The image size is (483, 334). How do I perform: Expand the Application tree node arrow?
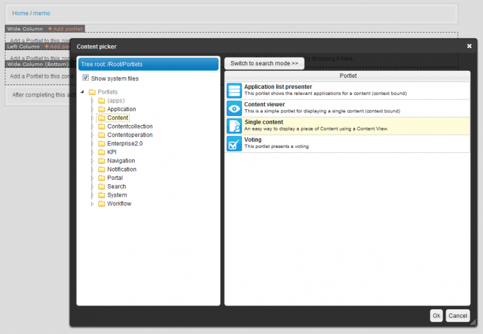click(92, 109)
